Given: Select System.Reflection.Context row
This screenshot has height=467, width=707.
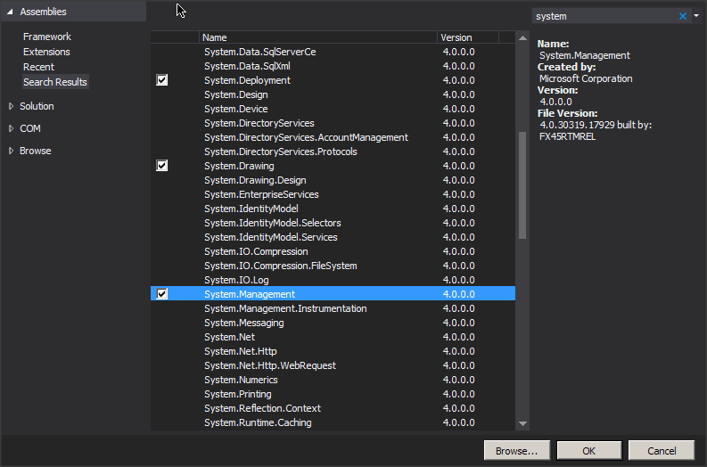Looking at the screenshot, I should coord(333,408).
